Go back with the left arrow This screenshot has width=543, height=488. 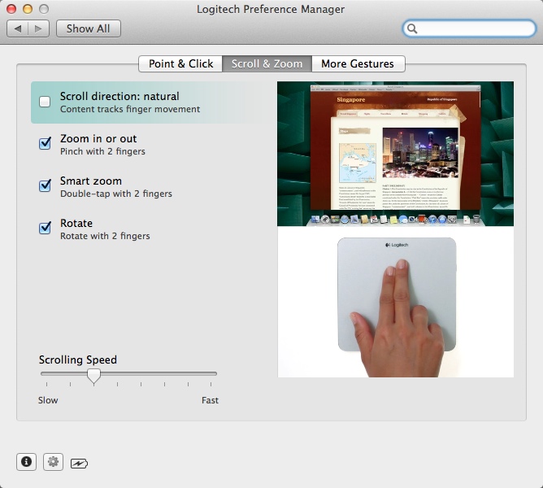click(x=17, y=28)
